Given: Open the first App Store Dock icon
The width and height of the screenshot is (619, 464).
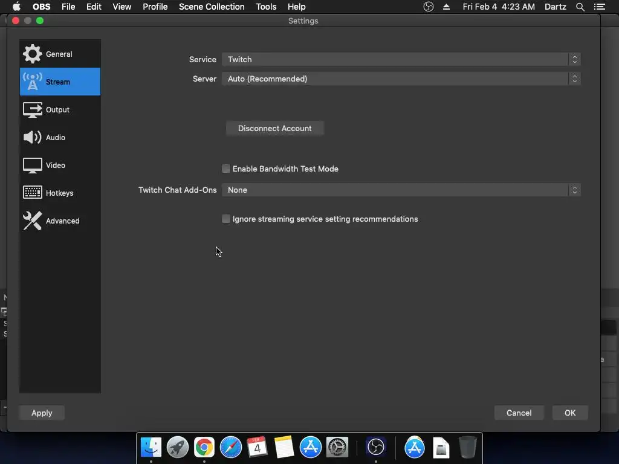Looking at the screenshot, I should [x=310, y=447].
